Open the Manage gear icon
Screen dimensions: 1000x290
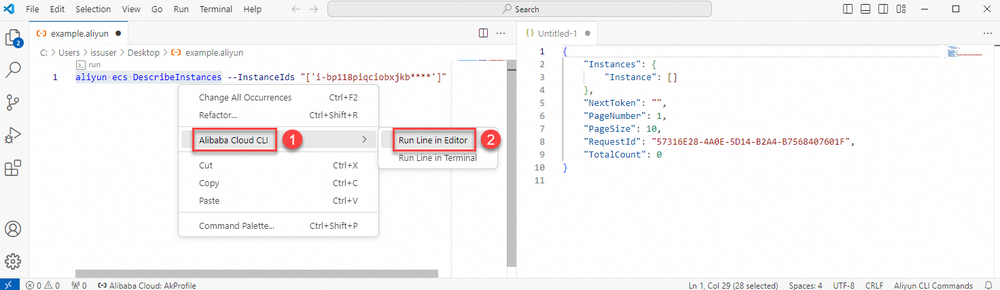[x=14, y=261]
